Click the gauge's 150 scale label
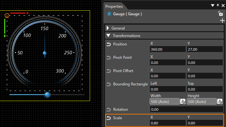The image size is (226, 127). (x=44, y=29)
